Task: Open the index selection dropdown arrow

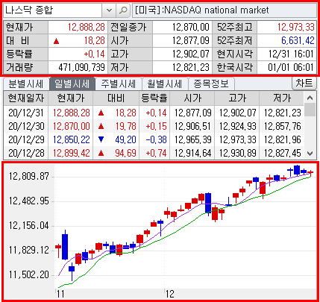Action: (x=109, y=10)
